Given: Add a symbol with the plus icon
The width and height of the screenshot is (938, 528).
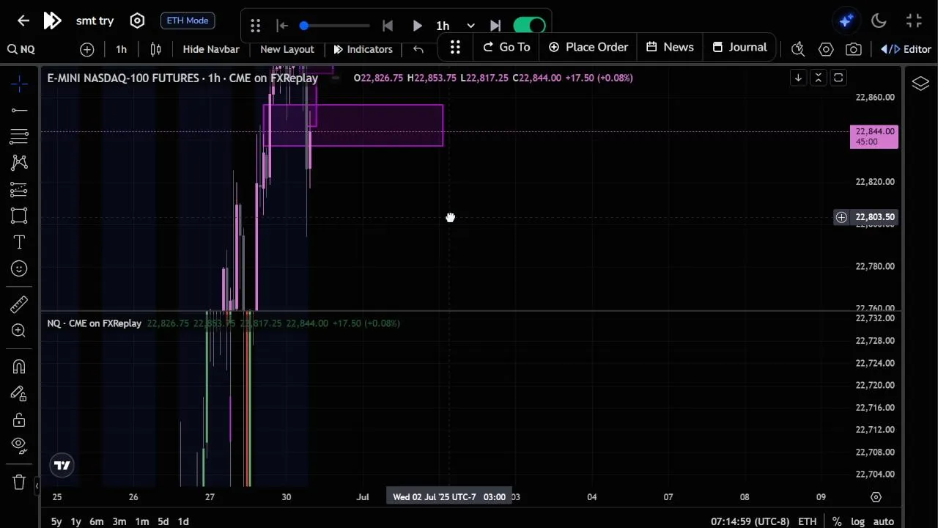Looking at the screenshot, I should coord(87,49).
